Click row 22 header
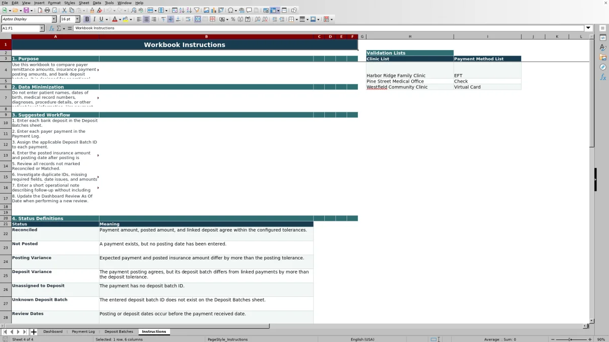This screenshot has width=609, height=342. coord(6,234)
